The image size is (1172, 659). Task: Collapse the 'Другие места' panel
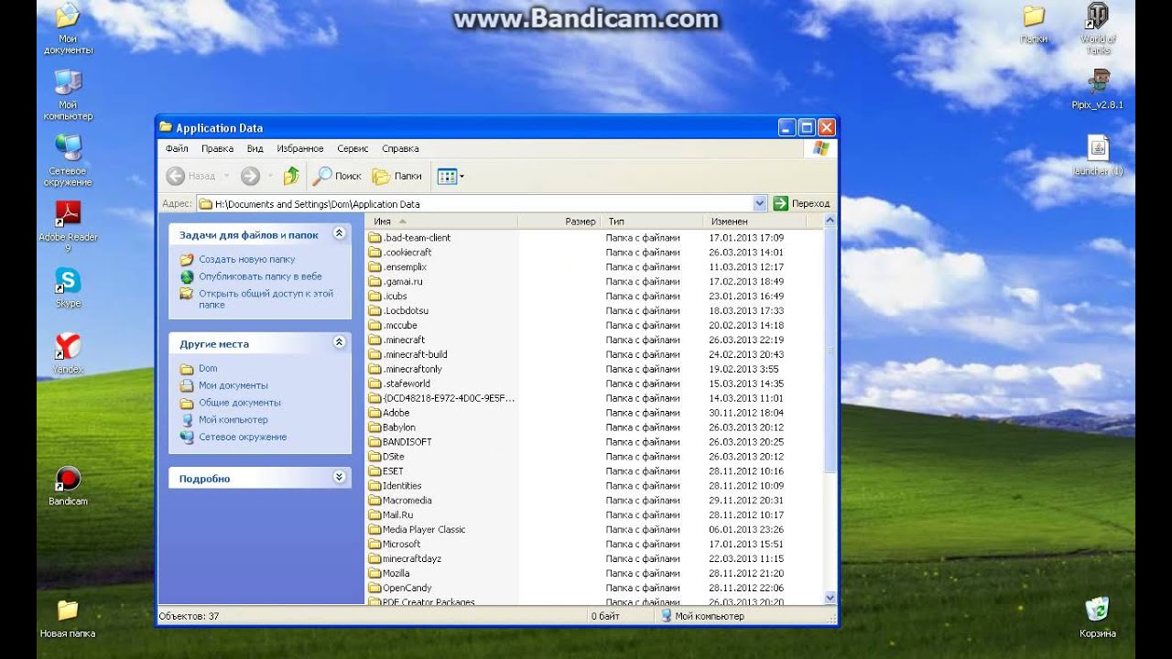(339, 343)
